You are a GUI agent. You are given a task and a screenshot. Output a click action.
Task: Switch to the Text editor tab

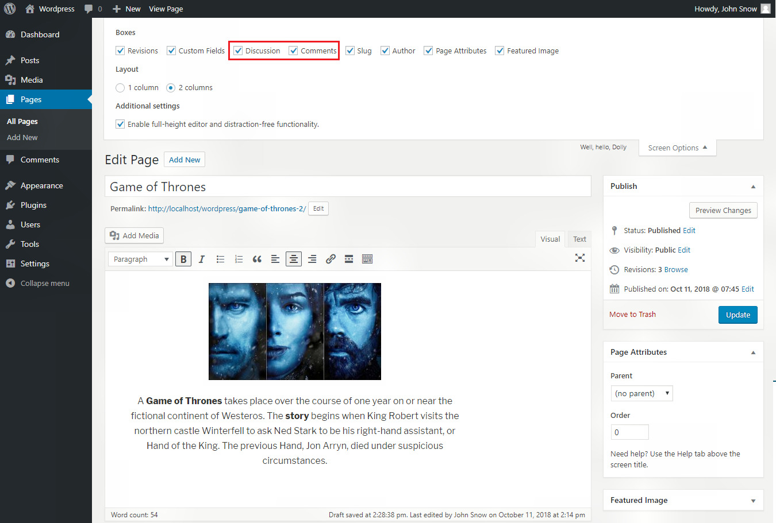point(579,239)
